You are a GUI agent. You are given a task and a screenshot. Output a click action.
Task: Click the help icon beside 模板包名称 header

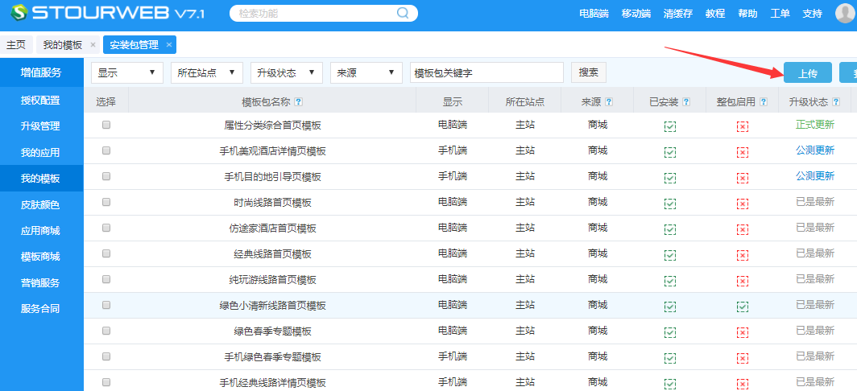click(298, 102)
